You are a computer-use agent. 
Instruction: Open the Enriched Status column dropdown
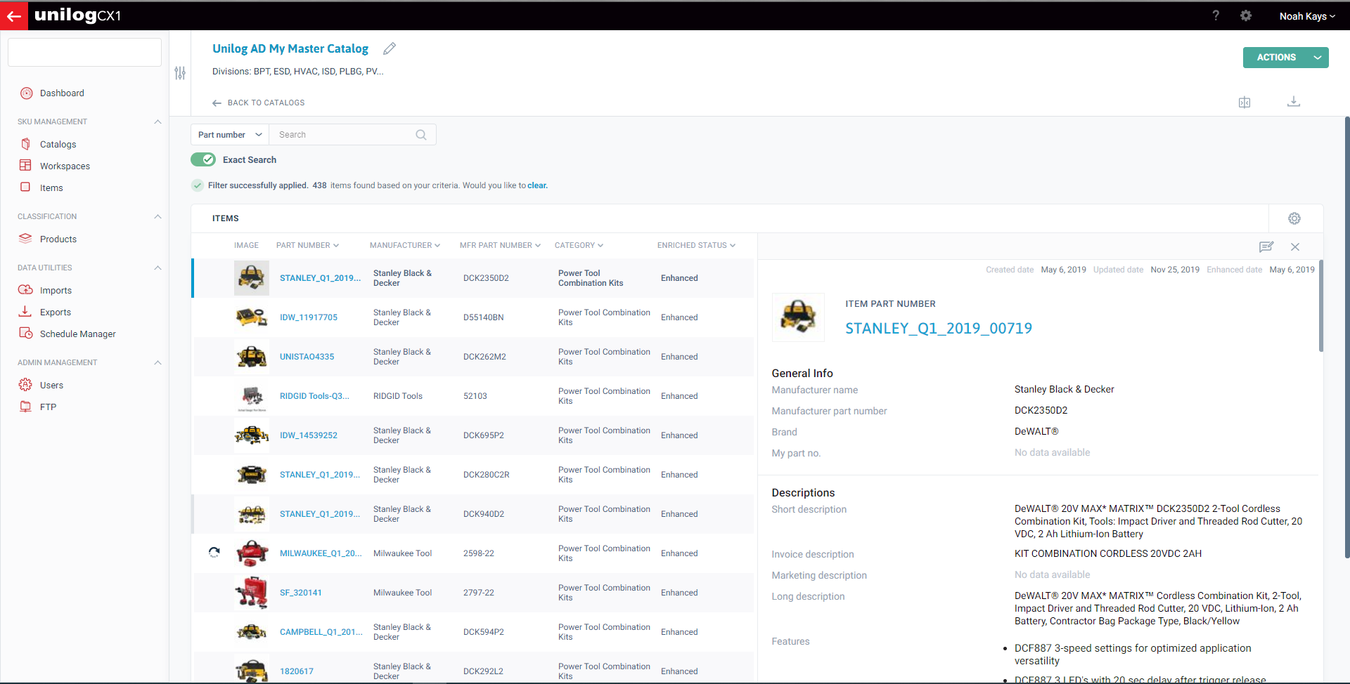(x=696, y=245)
